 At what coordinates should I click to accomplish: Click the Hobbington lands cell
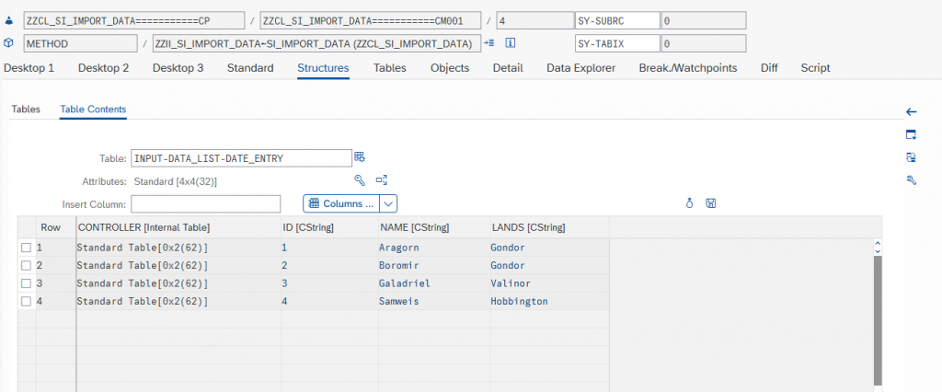550,302
